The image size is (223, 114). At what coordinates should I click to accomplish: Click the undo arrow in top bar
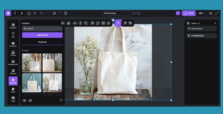(42, 13)
